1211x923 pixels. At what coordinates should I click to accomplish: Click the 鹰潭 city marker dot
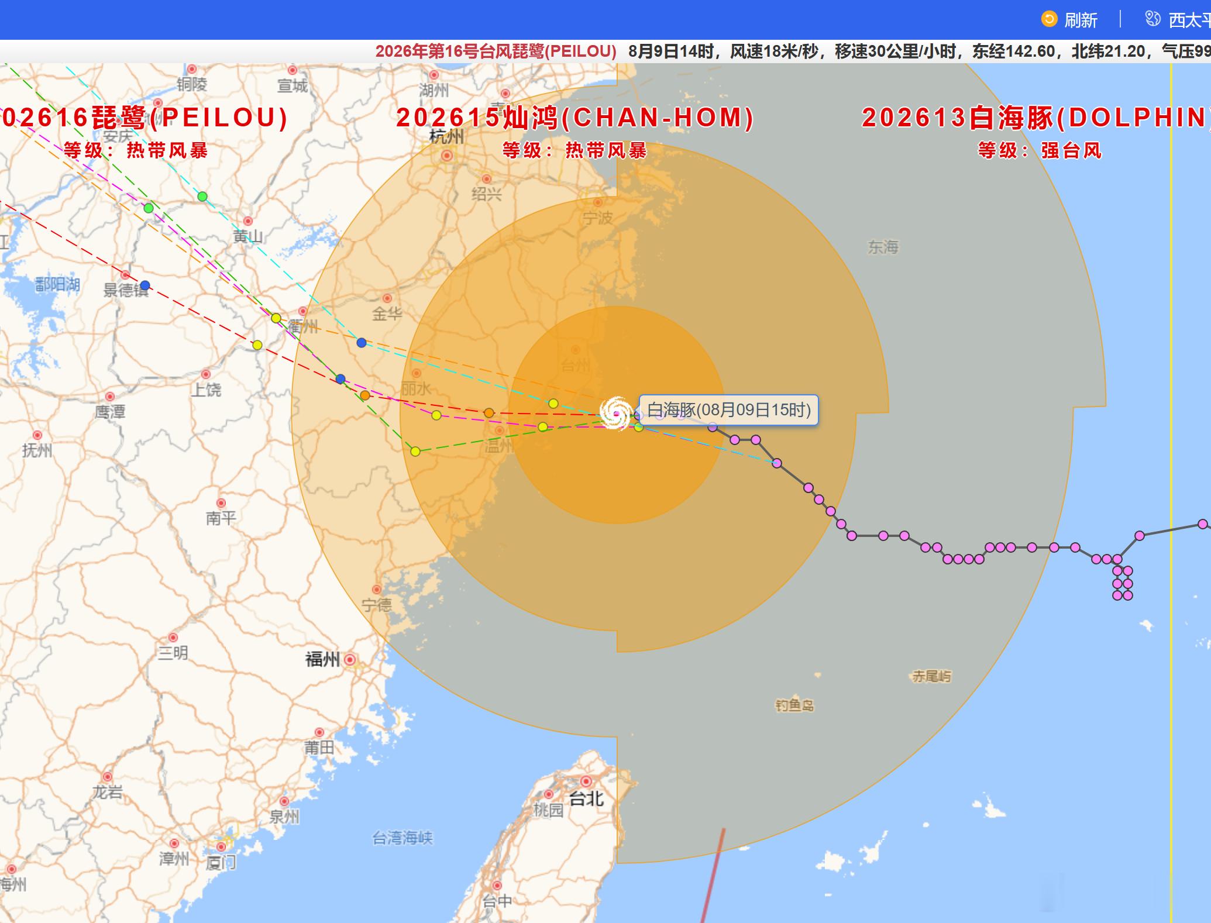point(110,397)
